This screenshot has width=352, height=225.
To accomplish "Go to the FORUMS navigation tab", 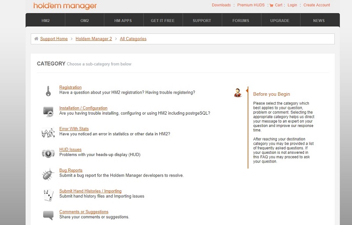I will click(241, 21).
